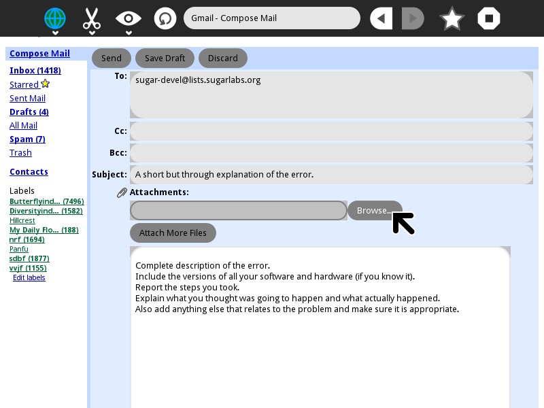The image size is (544, 408).
Task: Click the yellow star next to Starred
Action: (46, 84)
